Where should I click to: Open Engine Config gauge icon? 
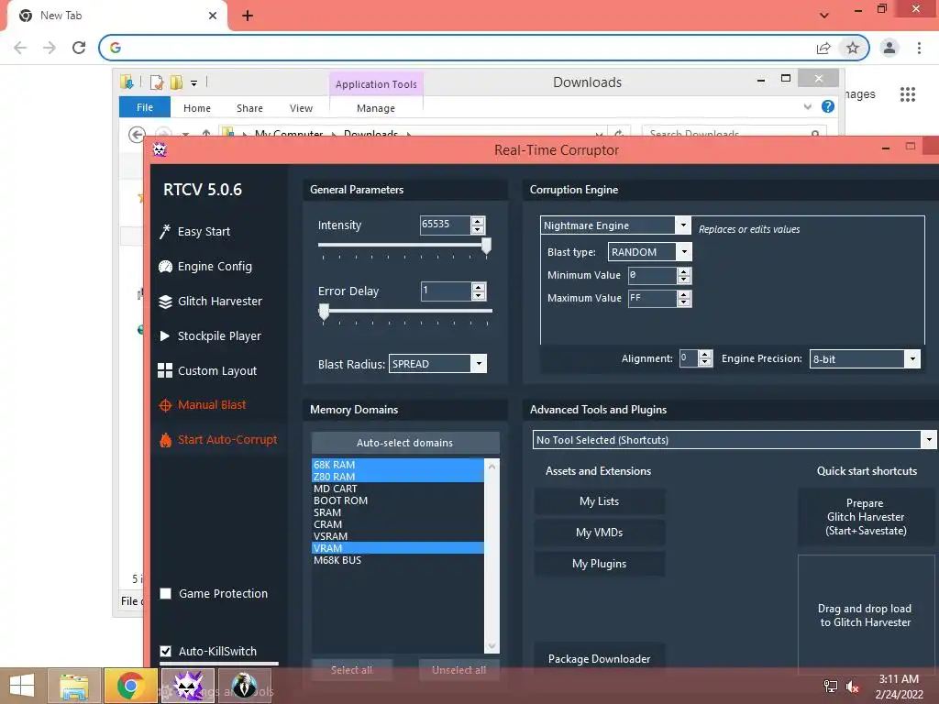[x=165, y=267]
